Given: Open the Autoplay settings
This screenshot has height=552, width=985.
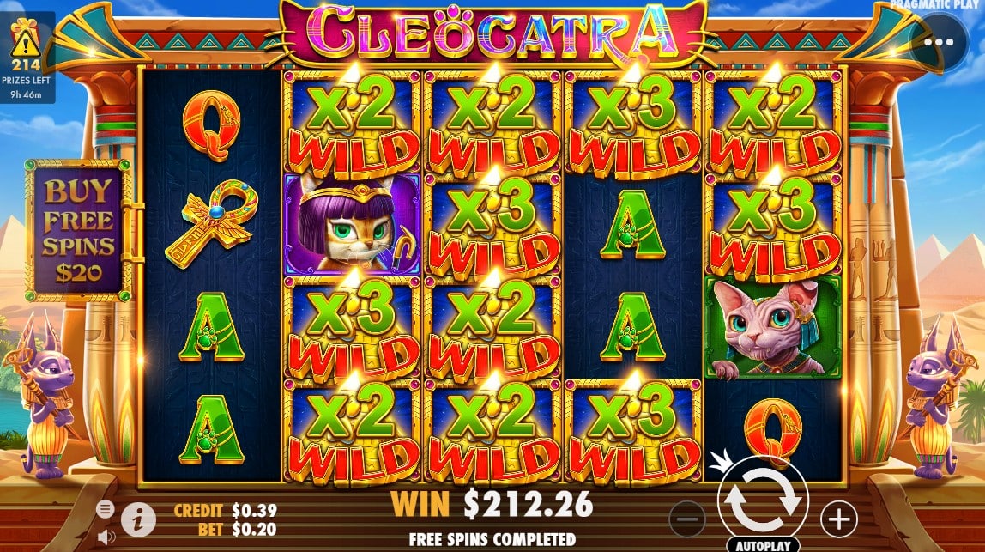Looking at the screenshot, I should [x=763, y=544].
